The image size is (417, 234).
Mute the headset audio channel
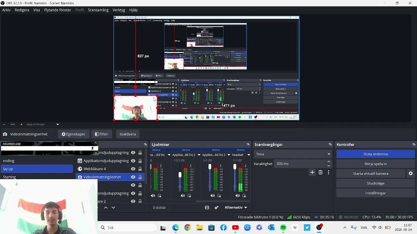(x=237, y=196)
